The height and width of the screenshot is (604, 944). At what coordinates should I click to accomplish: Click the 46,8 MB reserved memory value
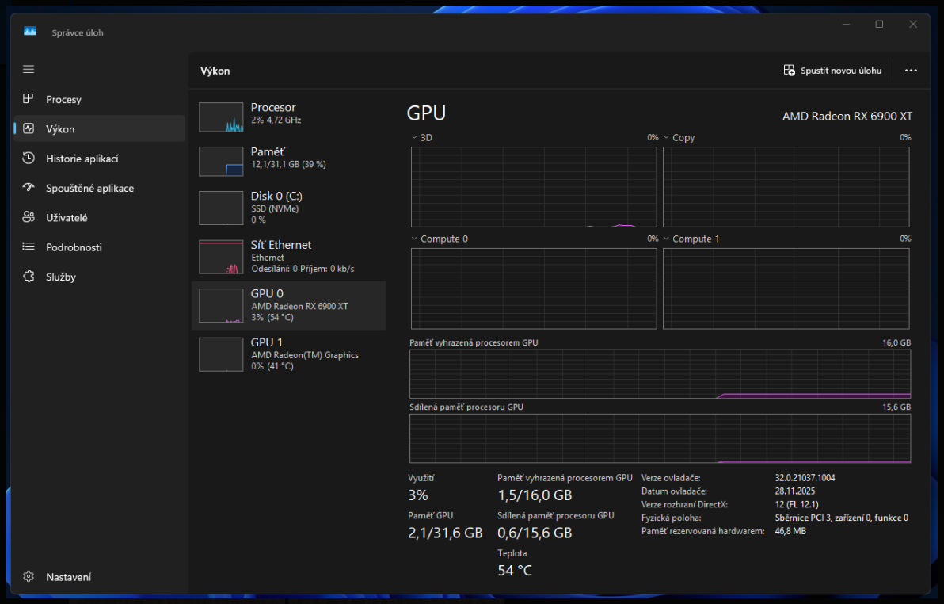790,531
